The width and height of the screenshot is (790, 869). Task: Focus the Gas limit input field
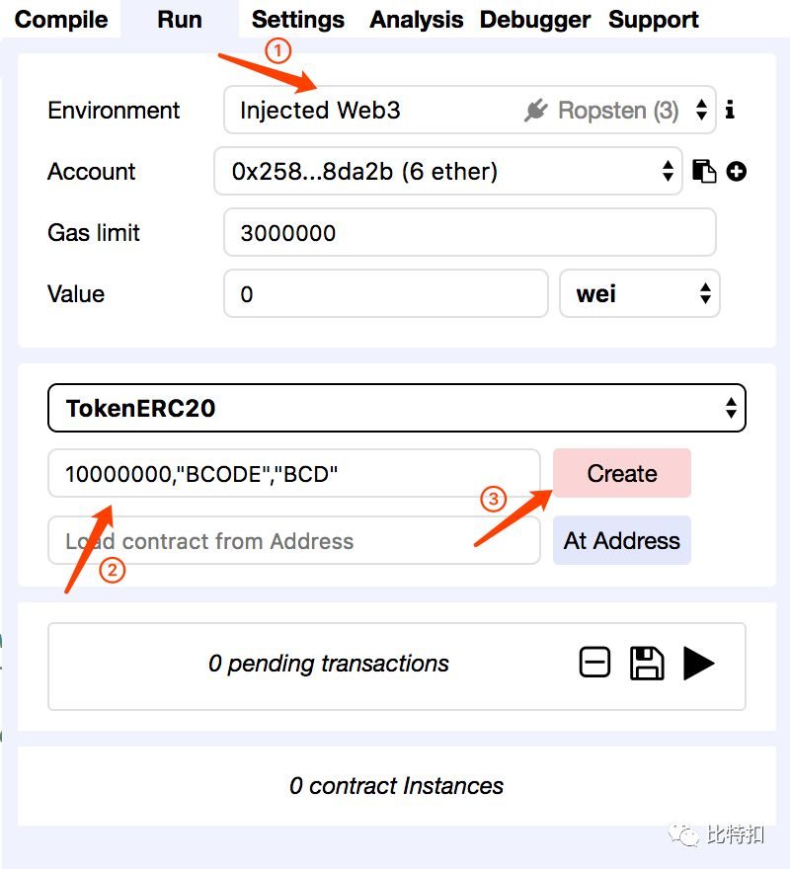pos(470,232)
